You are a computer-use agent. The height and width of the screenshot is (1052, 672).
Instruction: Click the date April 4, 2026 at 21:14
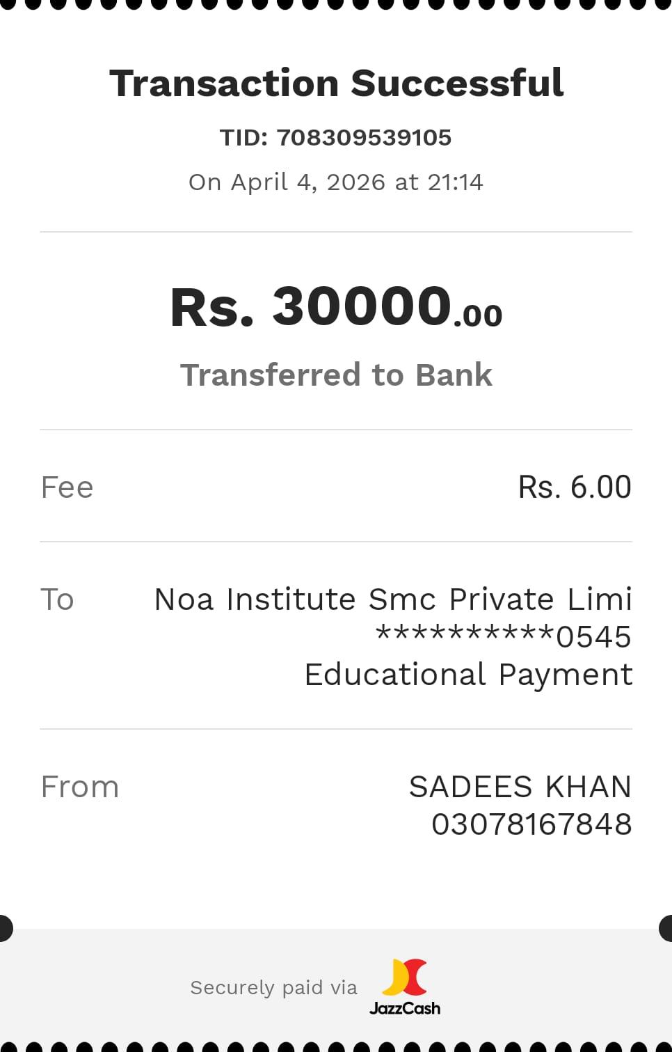tap(336, 182)
